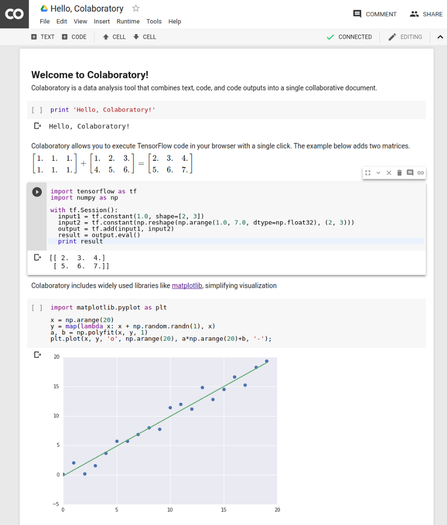Click the X icon in the cell toolbar
The width and height of the screenshot is (447, 525).
coord(389,173)
